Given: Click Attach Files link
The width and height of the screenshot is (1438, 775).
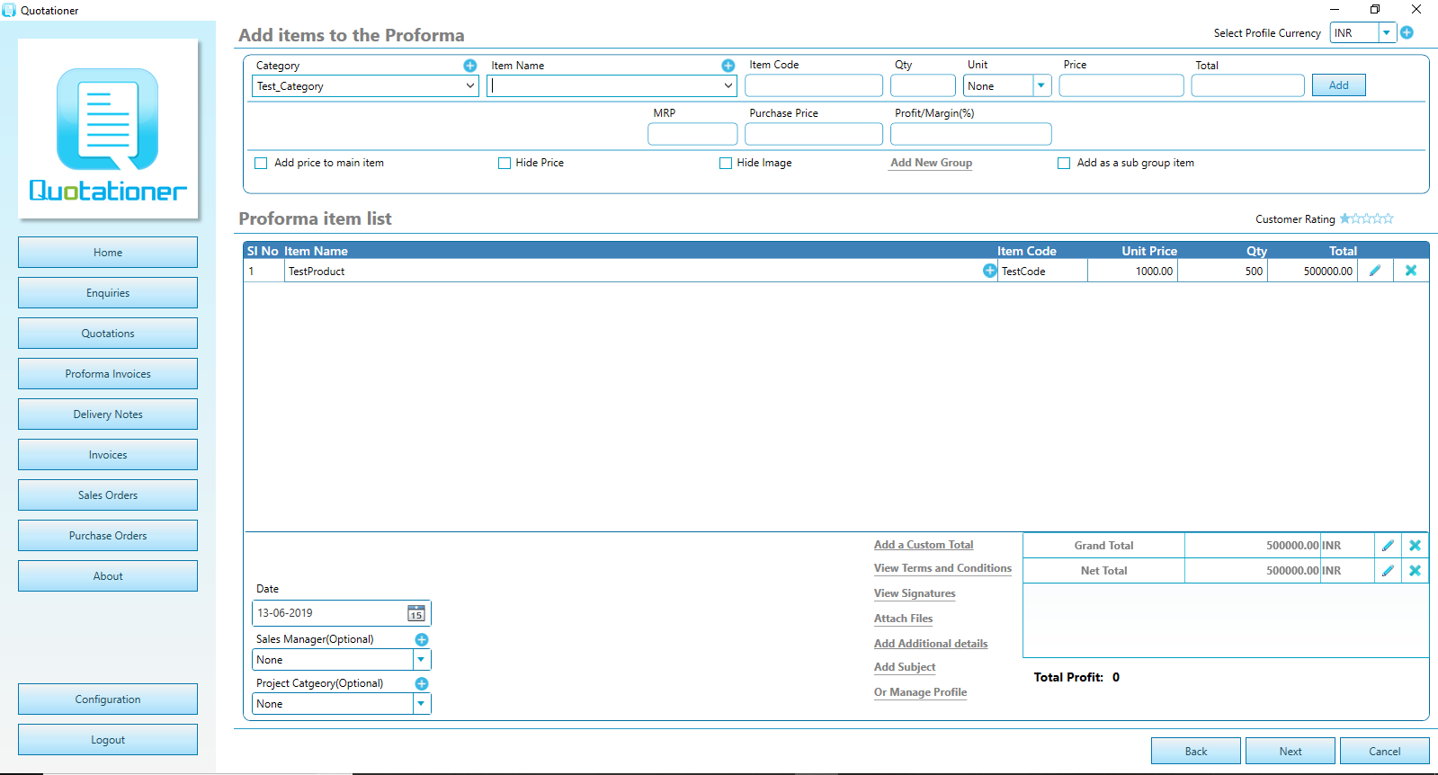Looking at the screenshot, I should coord(903,619).
